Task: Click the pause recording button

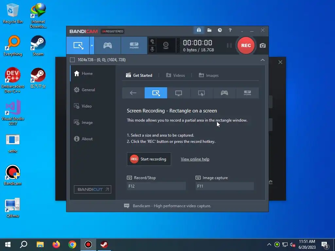Action: pyautogui.click(x=229, y=45)
